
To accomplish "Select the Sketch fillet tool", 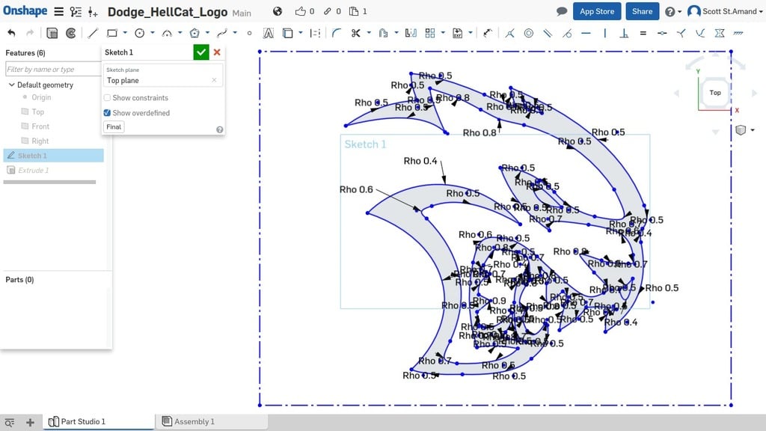I will click(x=336, y=33).
